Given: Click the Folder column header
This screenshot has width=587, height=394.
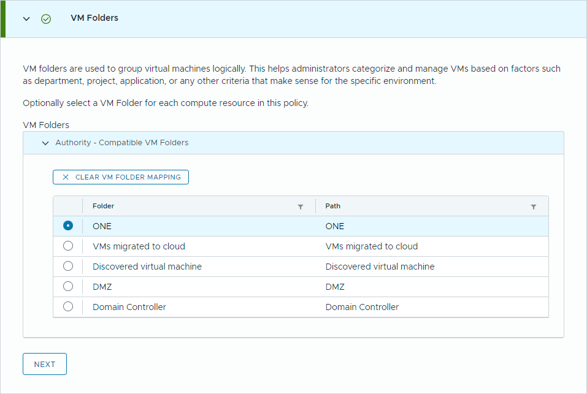Looking at the screenshot, I should click(103, 206).
